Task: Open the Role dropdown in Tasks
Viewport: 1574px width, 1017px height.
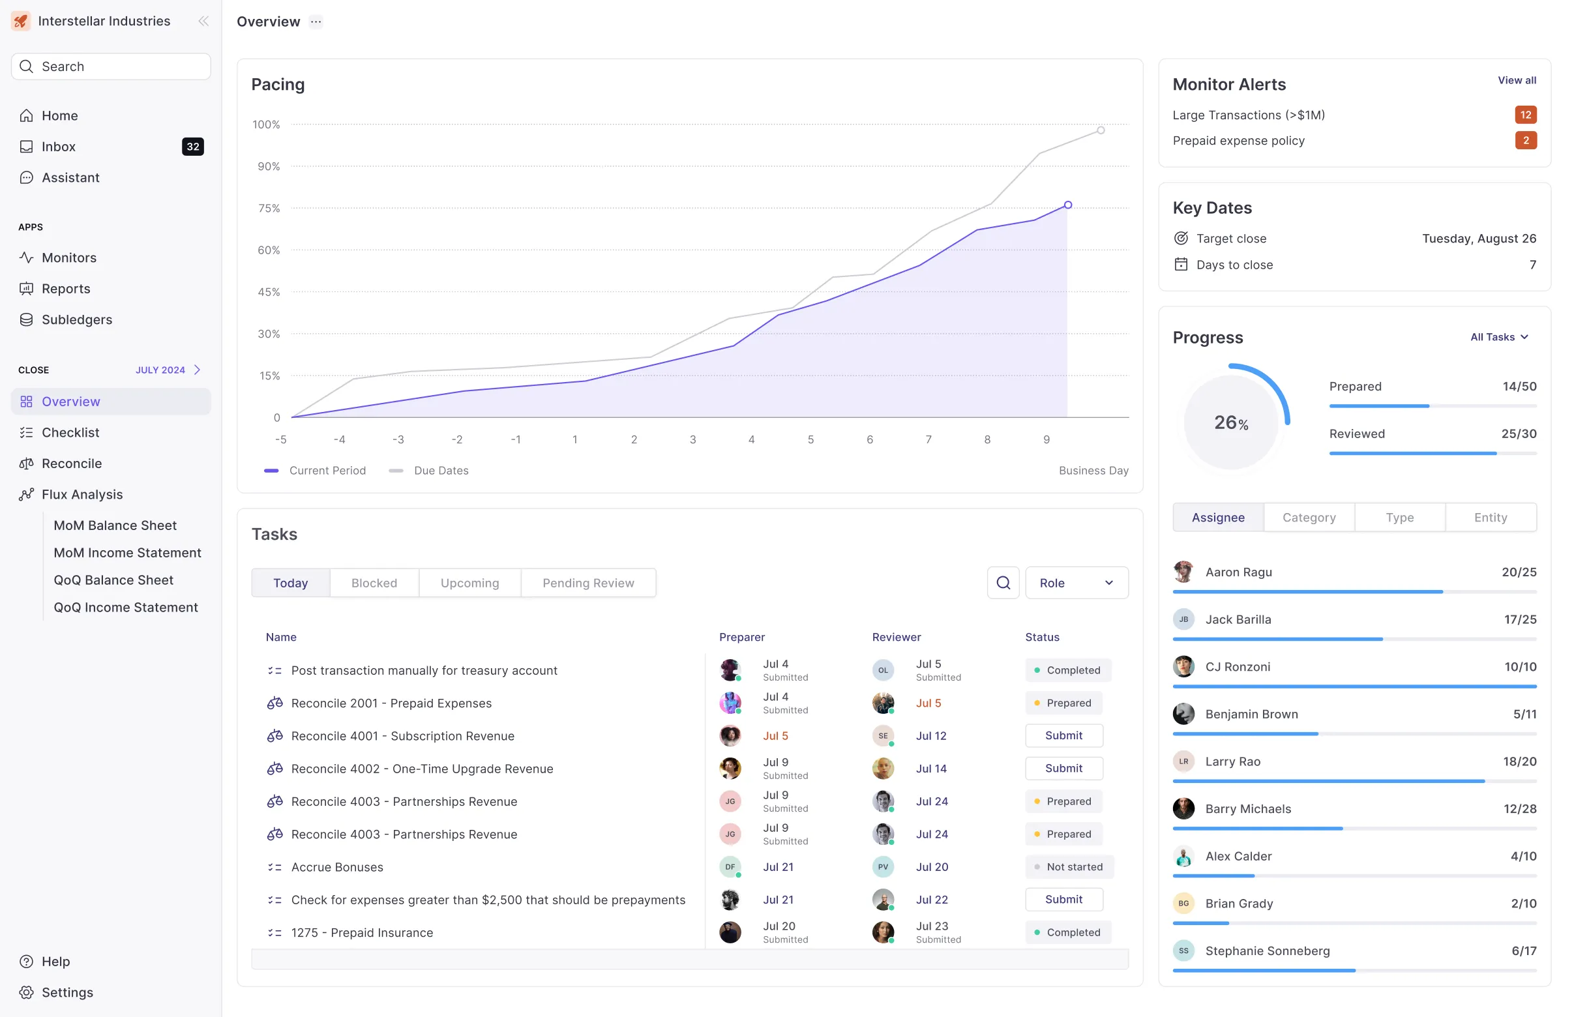Action: (x=1076, y=582)
